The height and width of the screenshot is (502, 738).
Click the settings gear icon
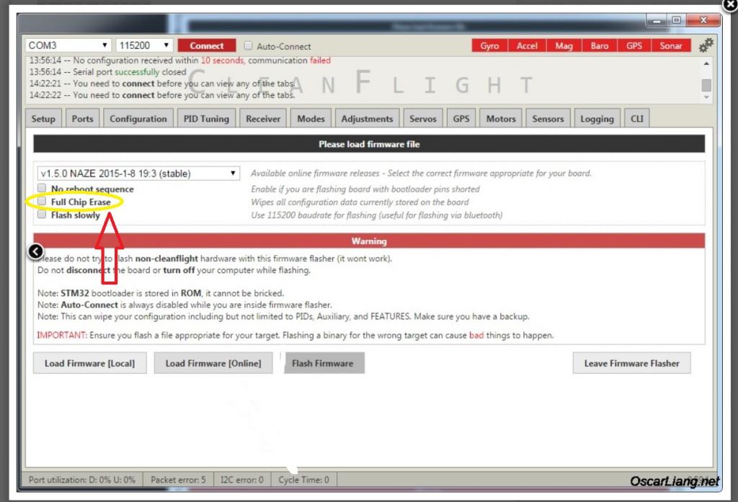tap(706, 45)
